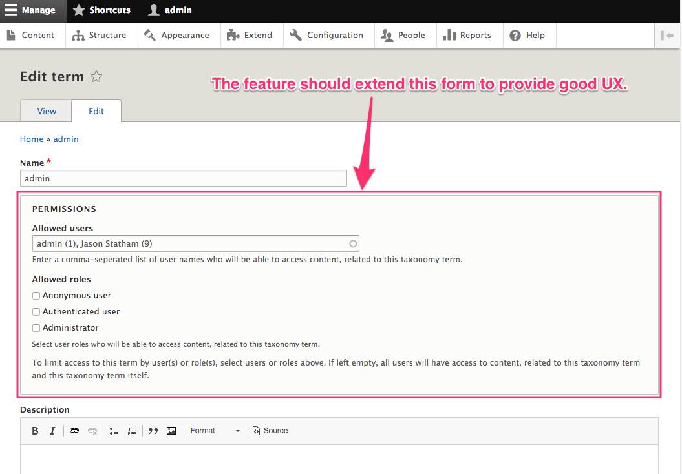
Task: Insert an image via the editor toolbar
Action: [x=171, y=430]
